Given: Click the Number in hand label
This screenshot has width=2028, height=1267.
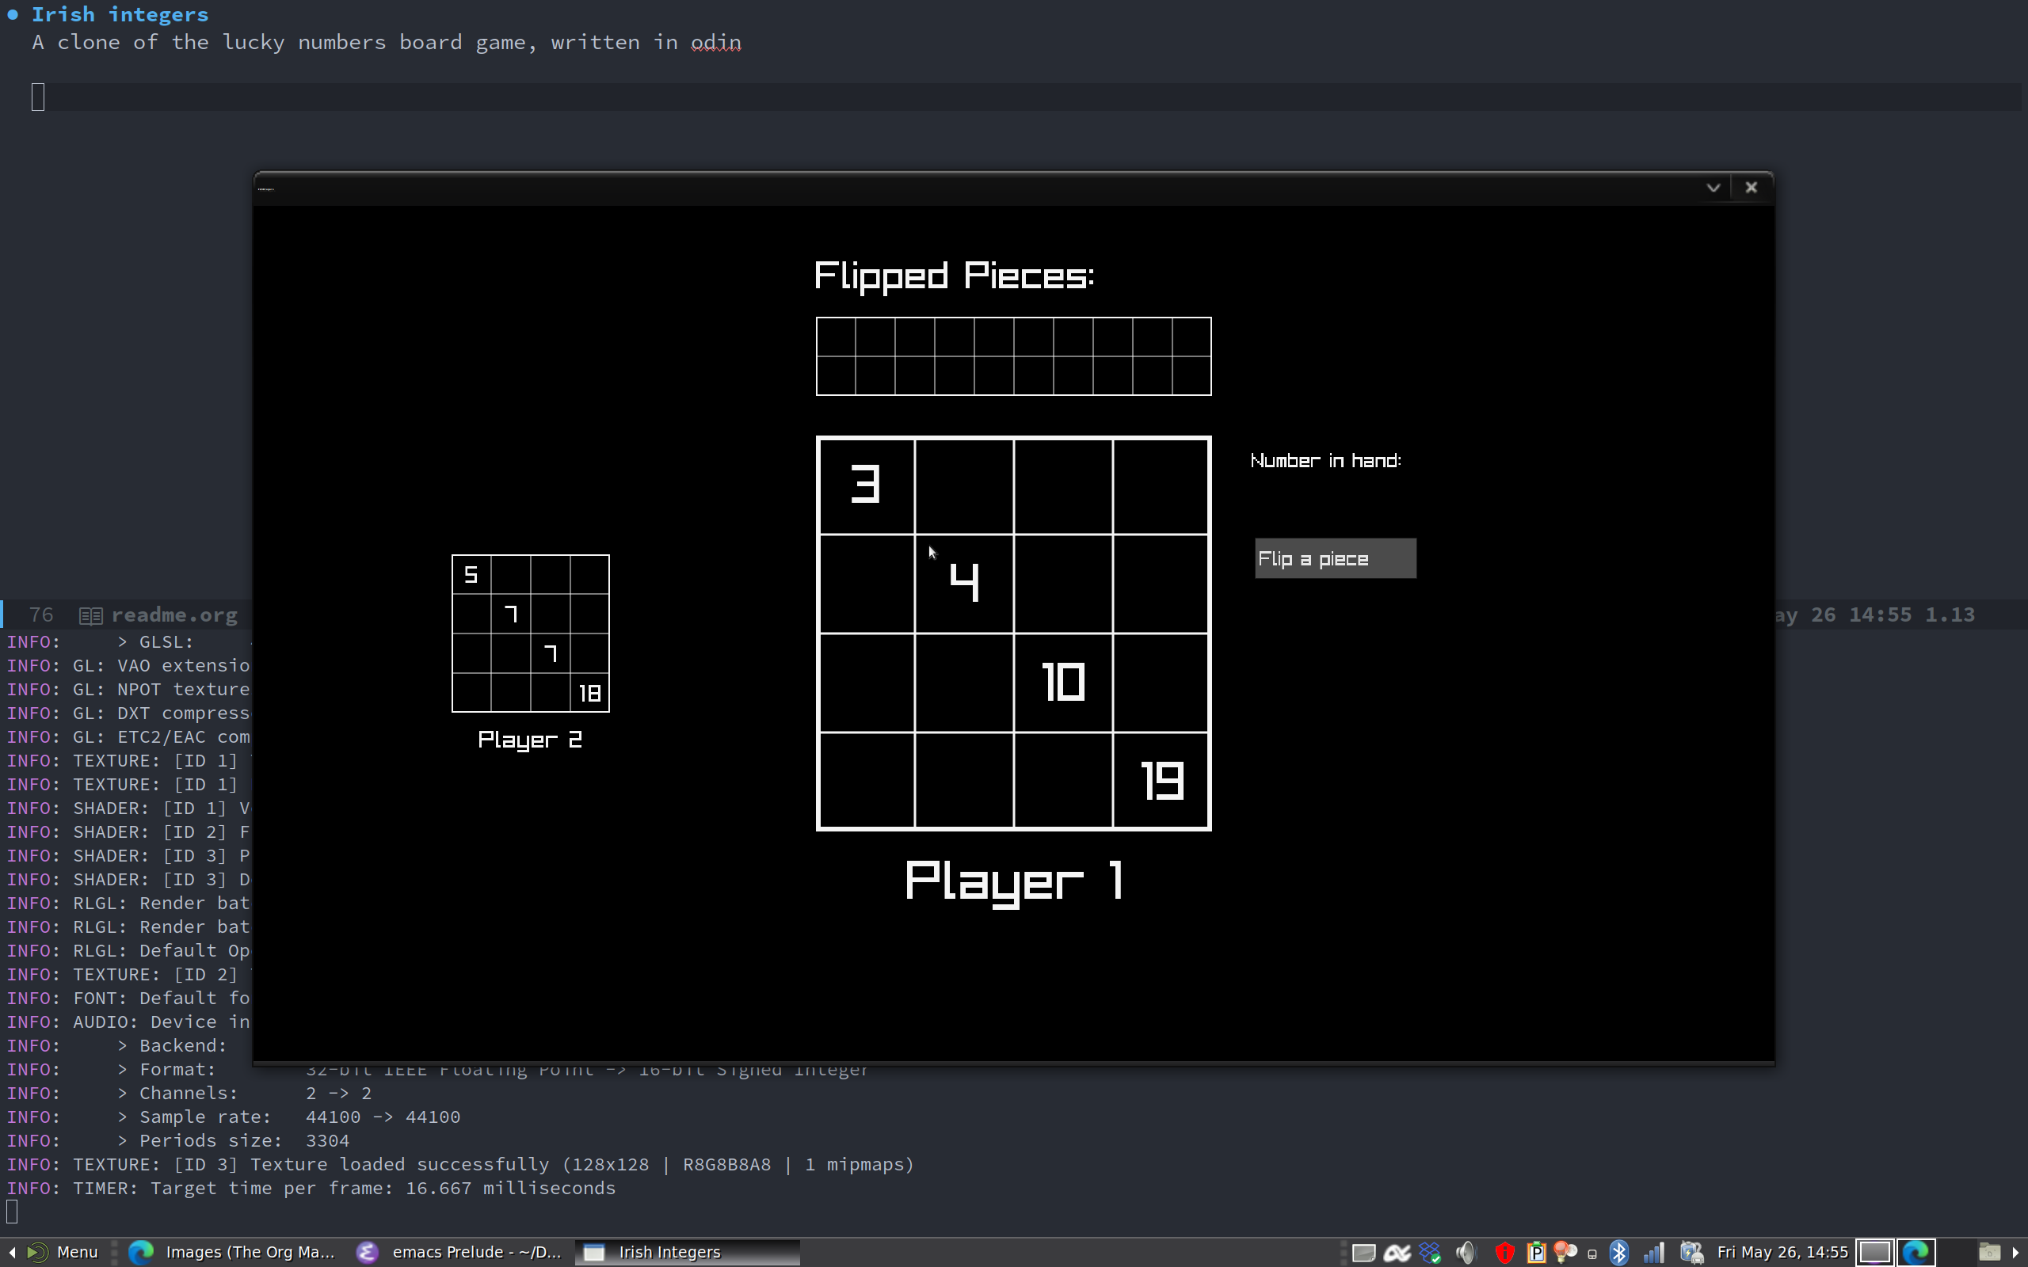Looking at the screenshot, I should pos(1325,460).
